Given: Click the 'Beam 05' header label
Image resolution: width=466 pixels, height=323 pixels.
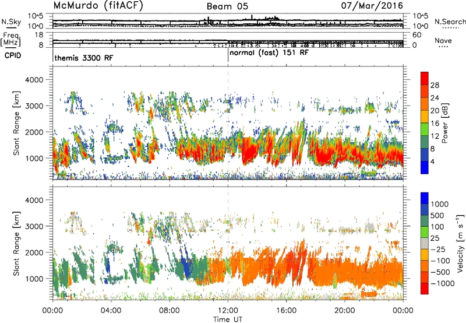Looking at the screenshot, I should tap(227, 6).
